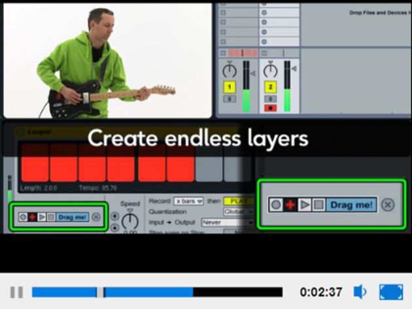412x309 pixels.
Task: Click red plus overdub in enlarged Looper transport
Action: tap(290, 204)
